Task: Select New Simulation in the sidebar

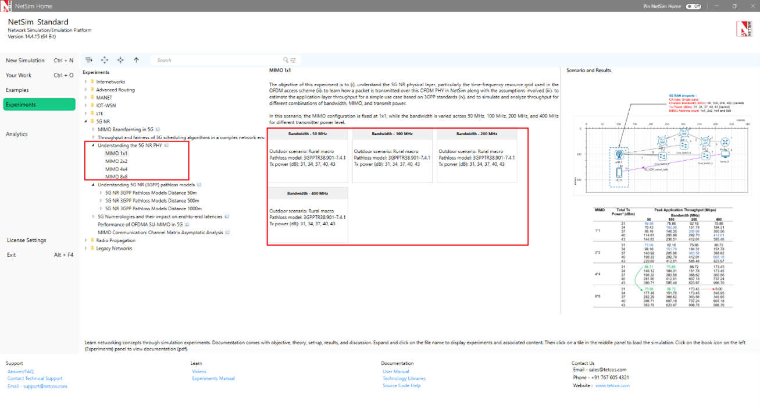Action: coord(25,61)
